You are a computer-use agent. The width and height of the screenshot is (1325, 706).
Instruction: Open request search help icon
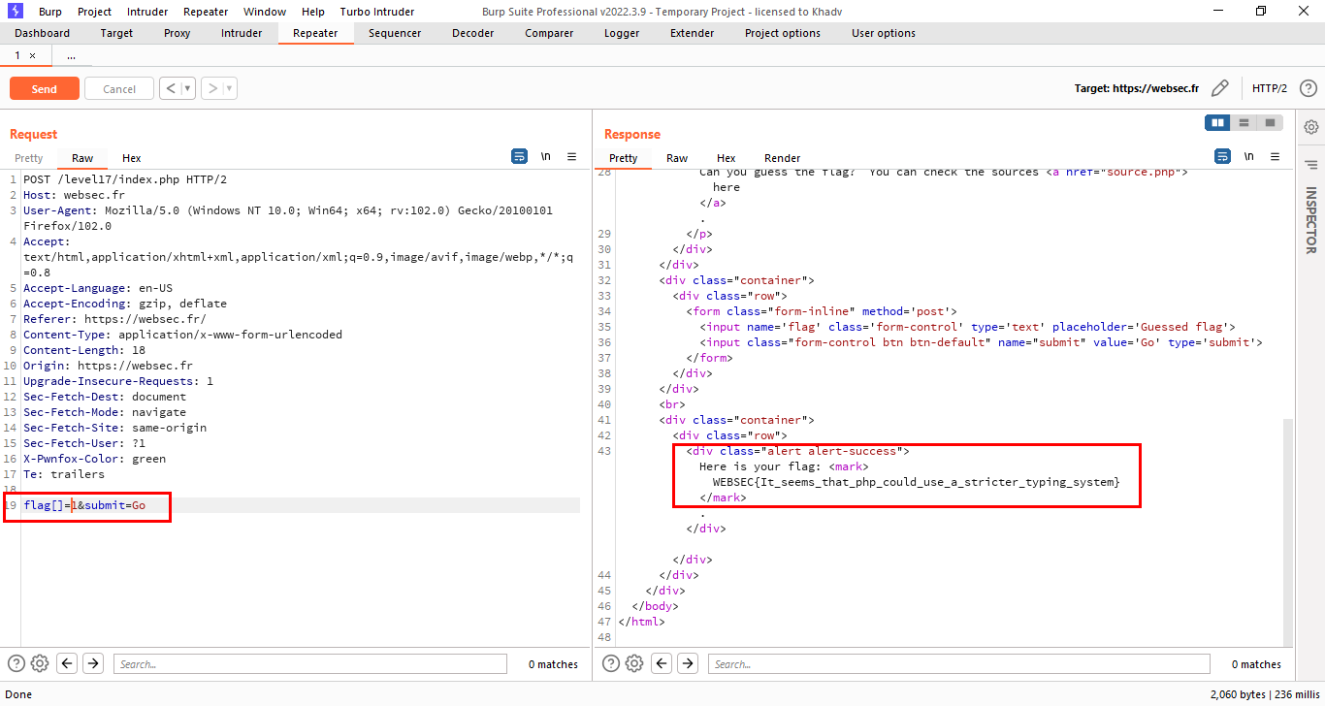coord(16,663)
